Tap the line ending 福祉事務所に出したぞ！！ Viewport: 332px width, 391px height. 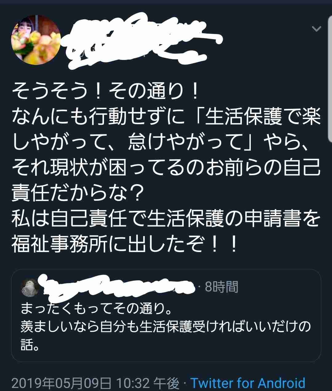coord(125,245)
